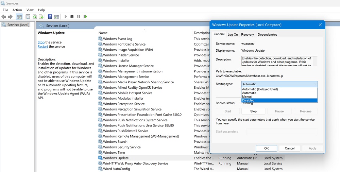Click the Path to executable text field
Viewport: 340px width, 172px height.
point(249,76)
